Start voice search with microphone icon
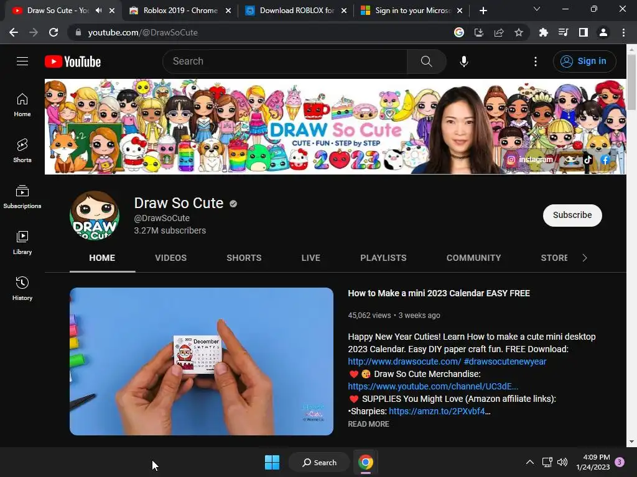637x477 pixels. point(463,61)
